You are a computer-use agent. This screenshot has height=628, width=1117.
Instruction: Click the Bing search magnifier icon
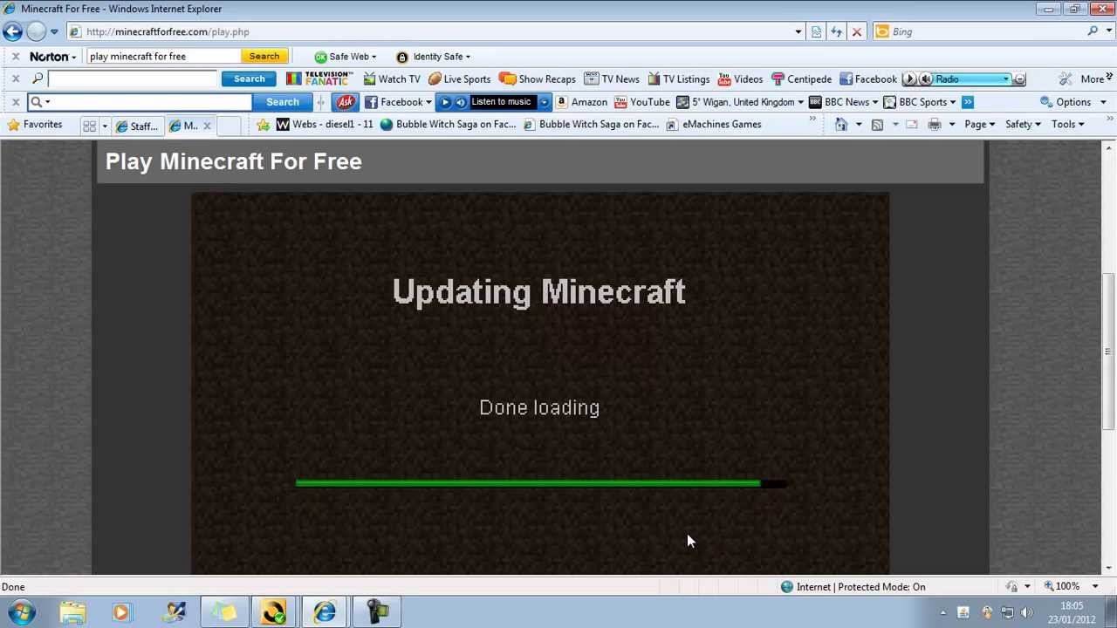1093,31
